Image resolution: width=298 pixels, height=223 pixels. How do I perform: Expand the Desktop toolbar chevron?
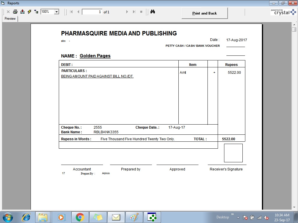232,215
